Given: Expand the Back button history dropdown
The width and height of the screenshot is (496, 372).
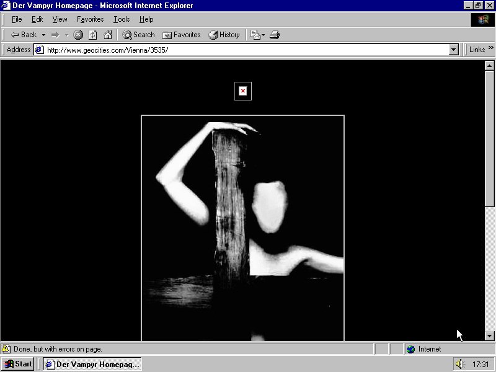Looking at the screenshot, I should (x=43, y=35).
